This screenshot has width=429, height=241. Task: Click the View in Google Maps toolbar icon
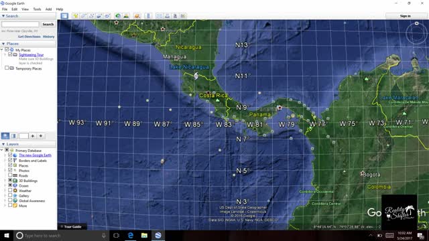point(183,16)
